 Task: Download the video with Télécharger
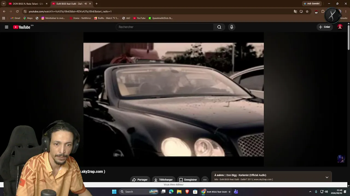(164, 180)
